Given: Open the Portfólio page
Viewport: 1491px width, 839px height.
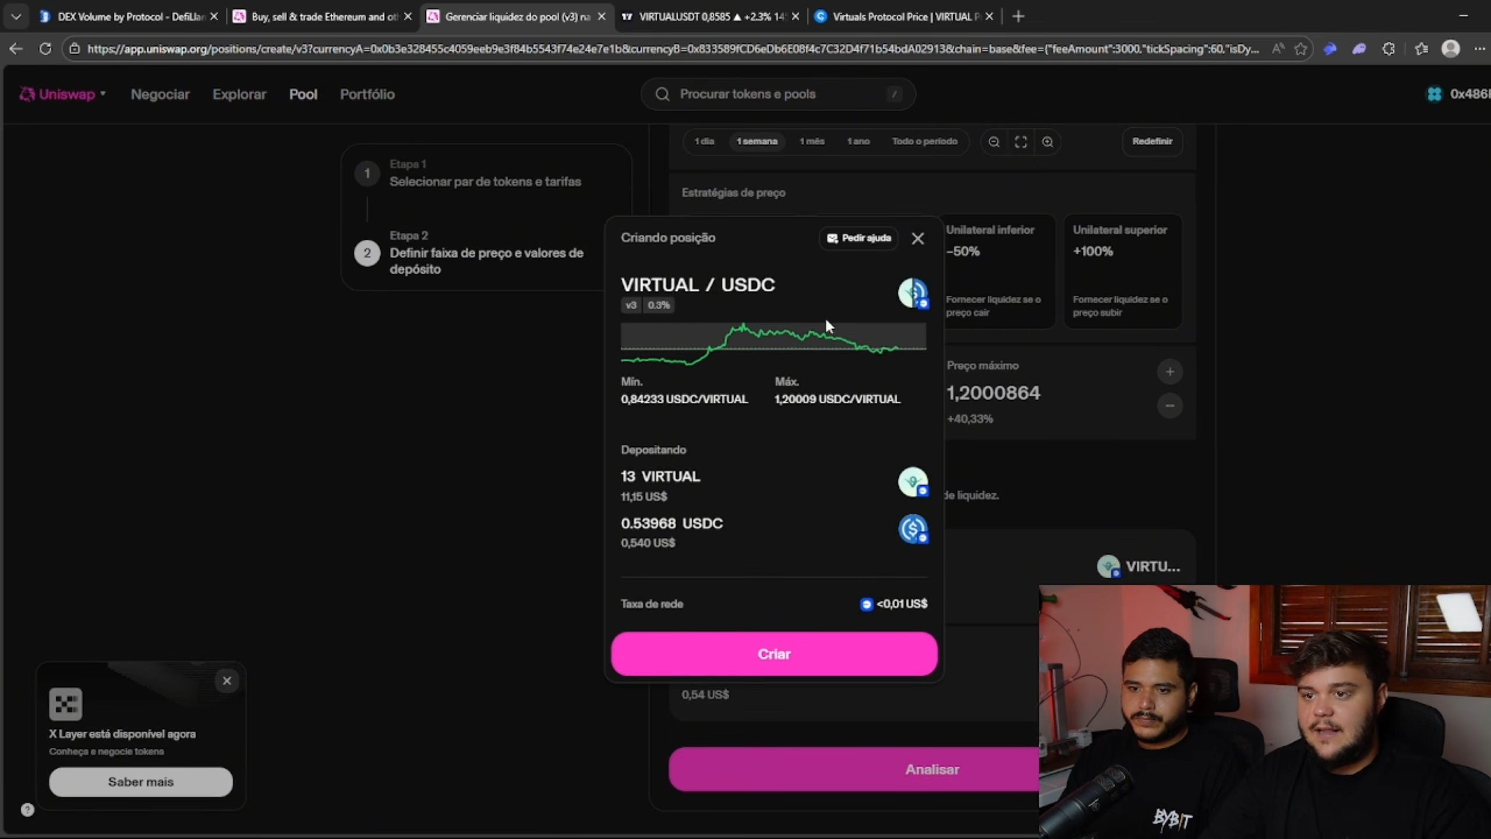Looking at the screenshot, I should click(x=368, y=94).
